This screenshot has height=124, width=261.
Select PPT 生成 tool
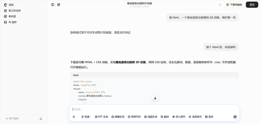[x=102, y=117]
